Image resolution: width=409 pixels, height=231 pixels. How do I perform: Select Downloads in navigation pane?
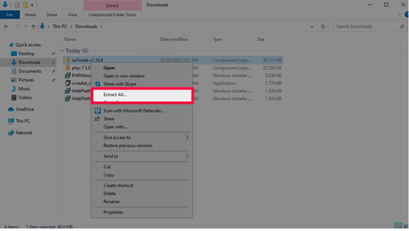tap(29, 62)
